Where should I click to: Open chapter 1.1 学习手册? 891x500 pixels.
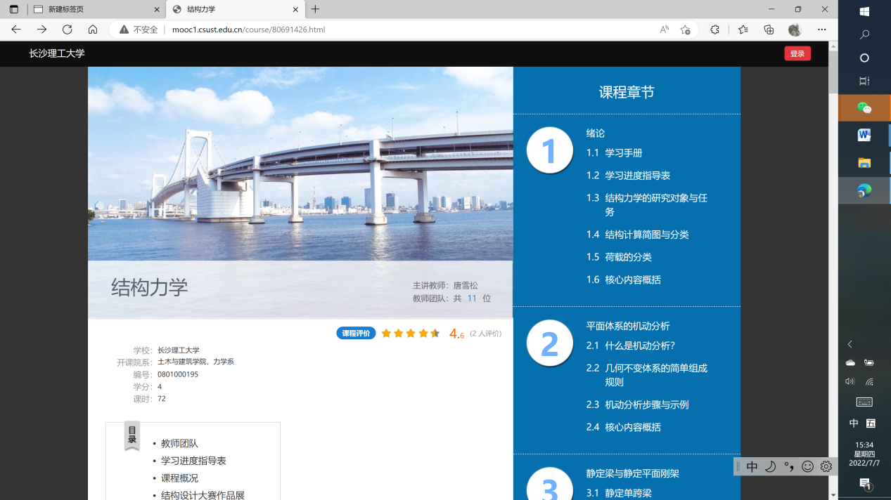tap(623, 152)
